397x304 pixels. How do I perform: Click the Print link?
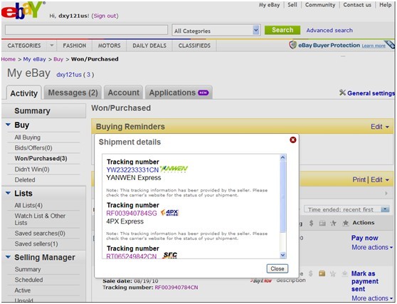(359, 179)
